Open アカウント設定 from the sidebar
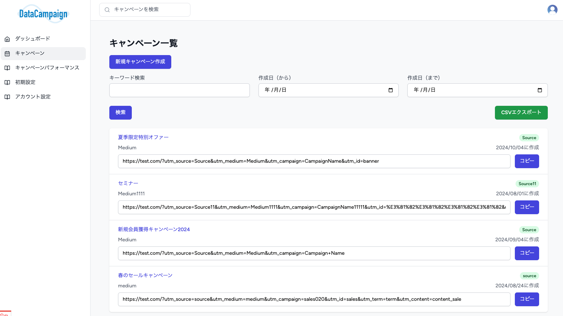This screenshot has height=316, width=563. (43, 97)
